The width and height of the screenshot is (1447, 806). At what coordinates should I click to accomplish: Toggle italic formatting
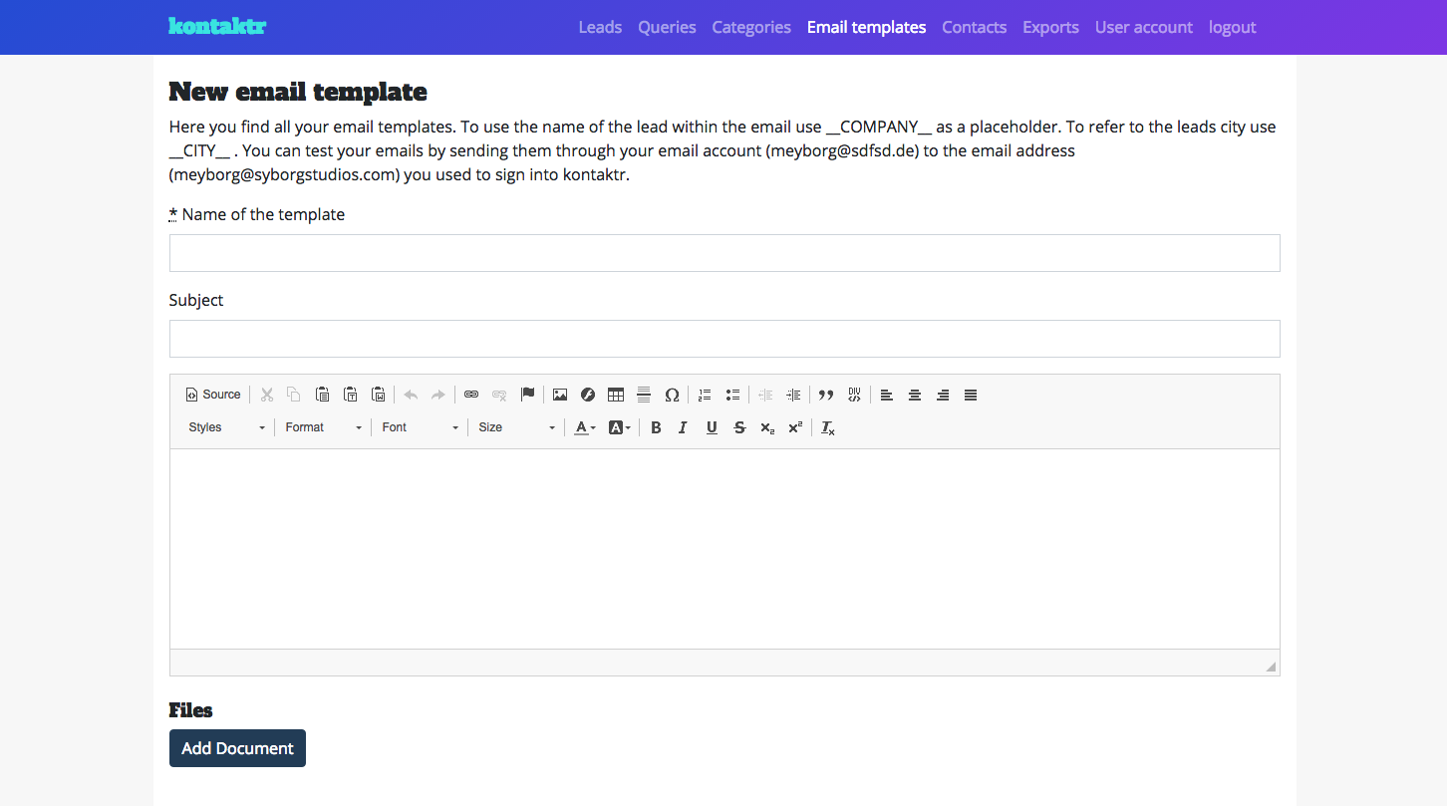tap(683, 427)
